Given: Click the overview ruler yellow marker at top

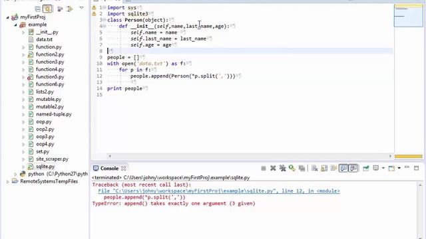Looking at the screenshot, I should click(x=408, y=6).
